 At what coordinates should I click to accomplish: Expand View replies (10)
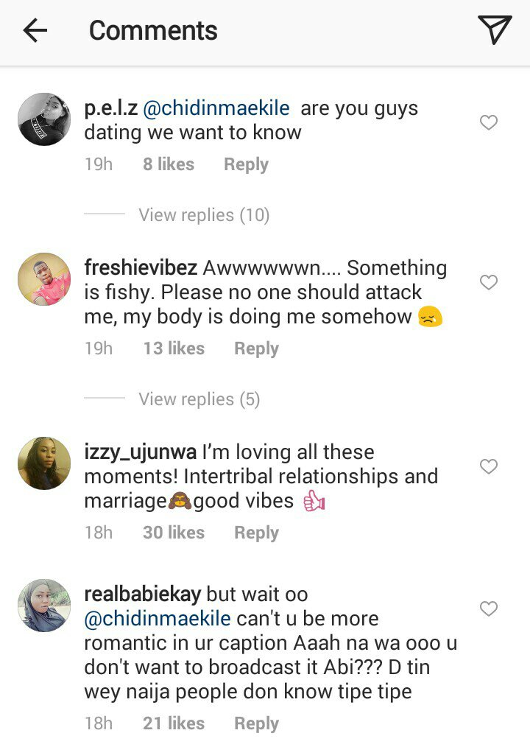pos(204,215)
